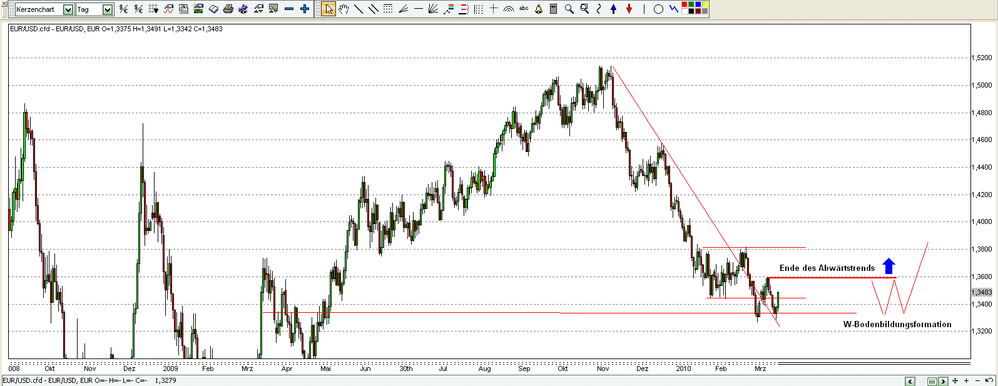Open the grid options dropdown icon
Viewport: 998px width, 386px height.
[153, 9]
